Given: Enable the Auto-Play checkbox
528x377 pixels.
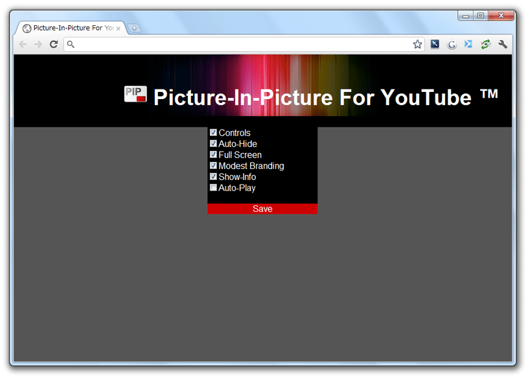Looking at the screenshot, I should [213, 187].
